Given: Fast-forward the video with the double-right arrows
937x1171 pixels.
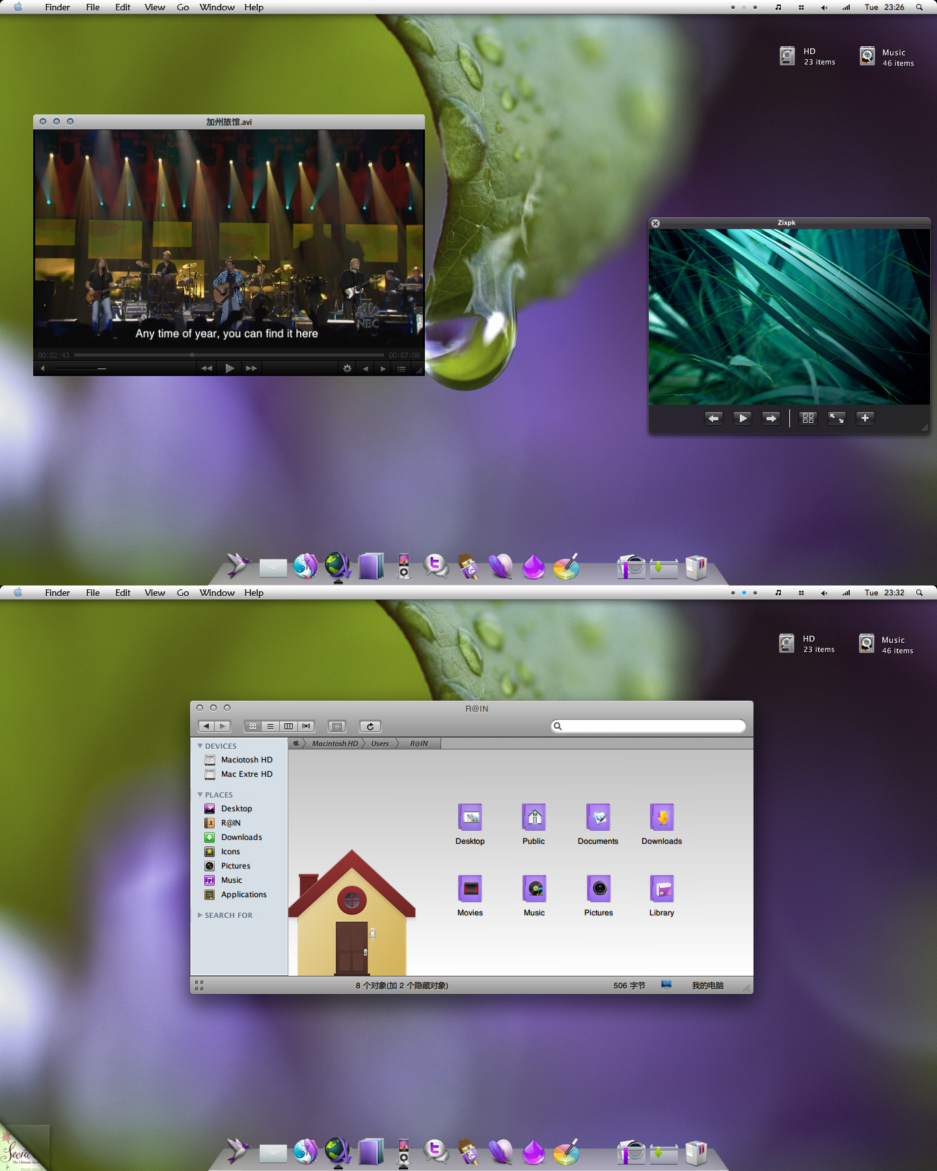Looking at the screenshot, I should [251, 368].
